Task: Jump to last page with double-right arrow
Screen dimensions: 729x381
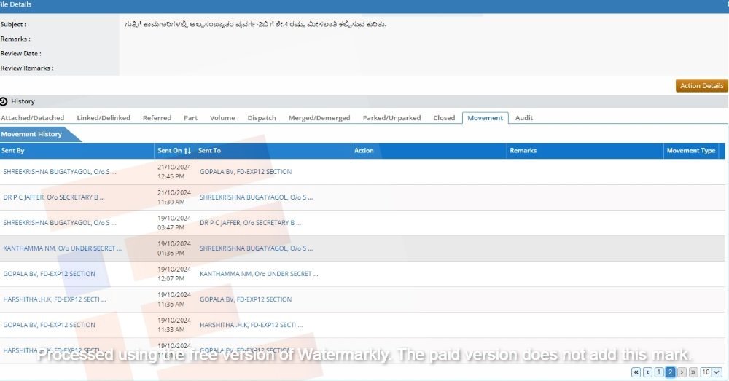Action: [693, 372]
